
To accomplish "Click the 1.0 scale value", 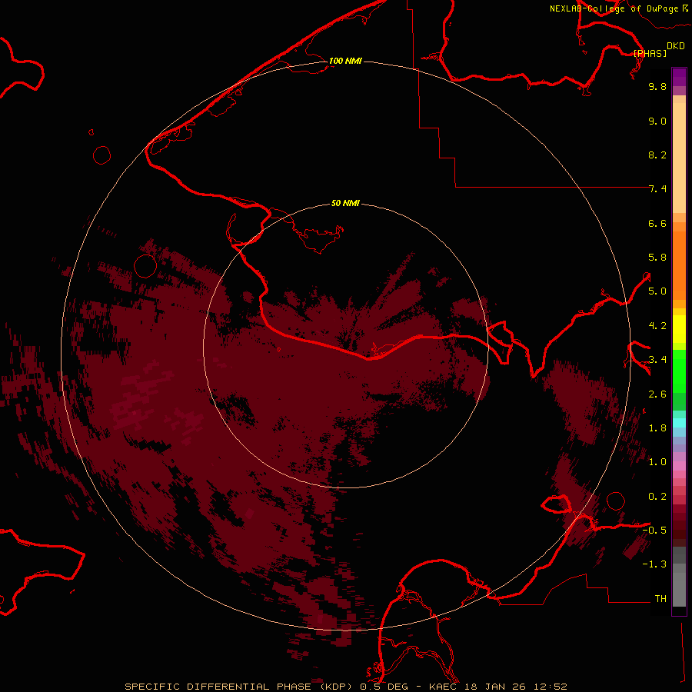I will [x=657, y=462].
